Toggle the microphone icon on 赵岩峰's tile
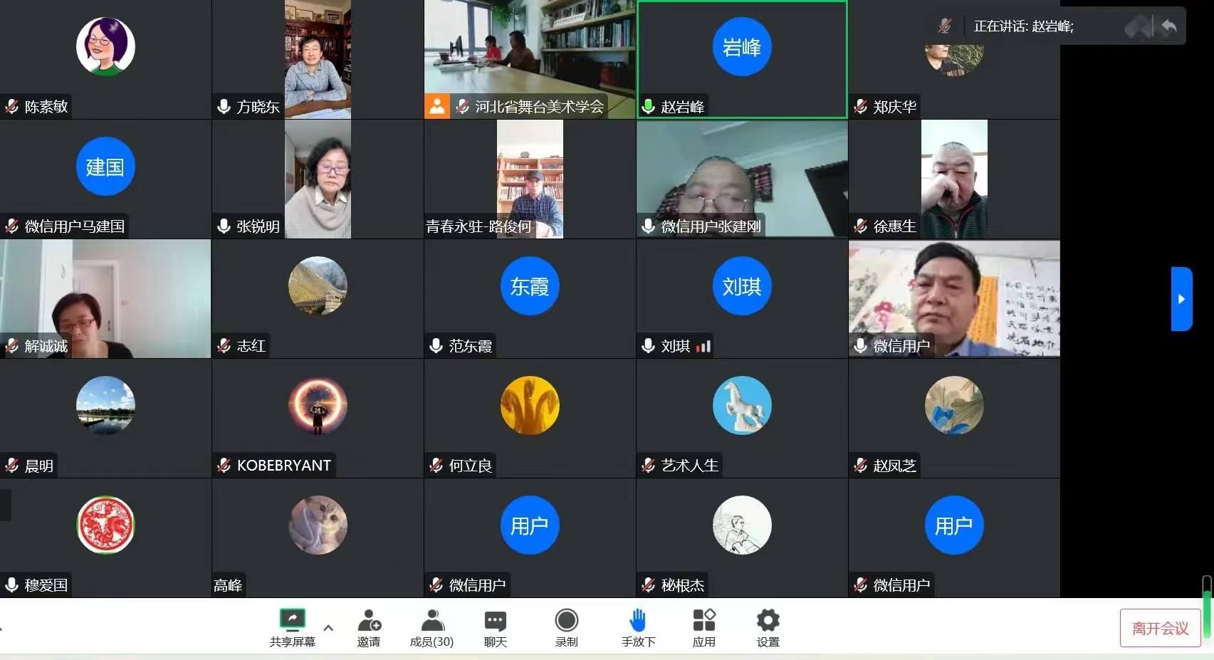 (648, 107)
